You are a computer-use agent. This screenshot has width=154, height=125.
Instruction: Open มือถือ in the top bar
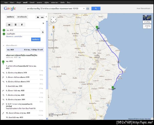62,3
